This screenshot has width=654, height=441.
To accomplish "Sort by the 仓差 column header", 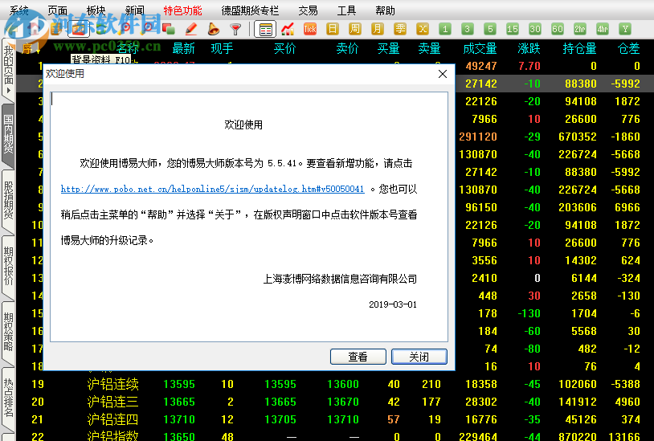I will [x=628, y=49].
